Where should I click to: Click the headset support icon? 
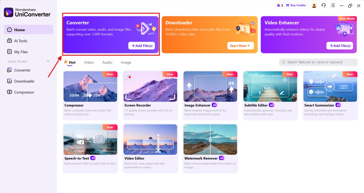[324, 5]
